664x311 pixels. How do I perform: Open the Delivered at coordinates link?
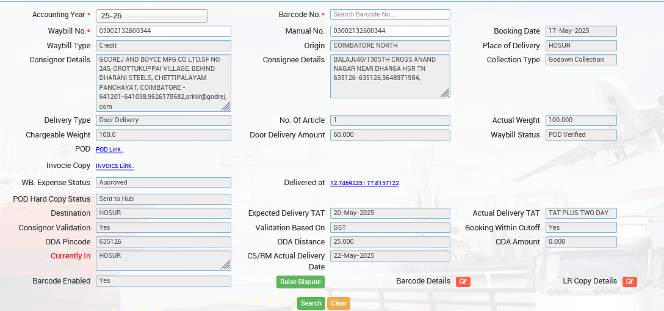[x=364, y=183]
